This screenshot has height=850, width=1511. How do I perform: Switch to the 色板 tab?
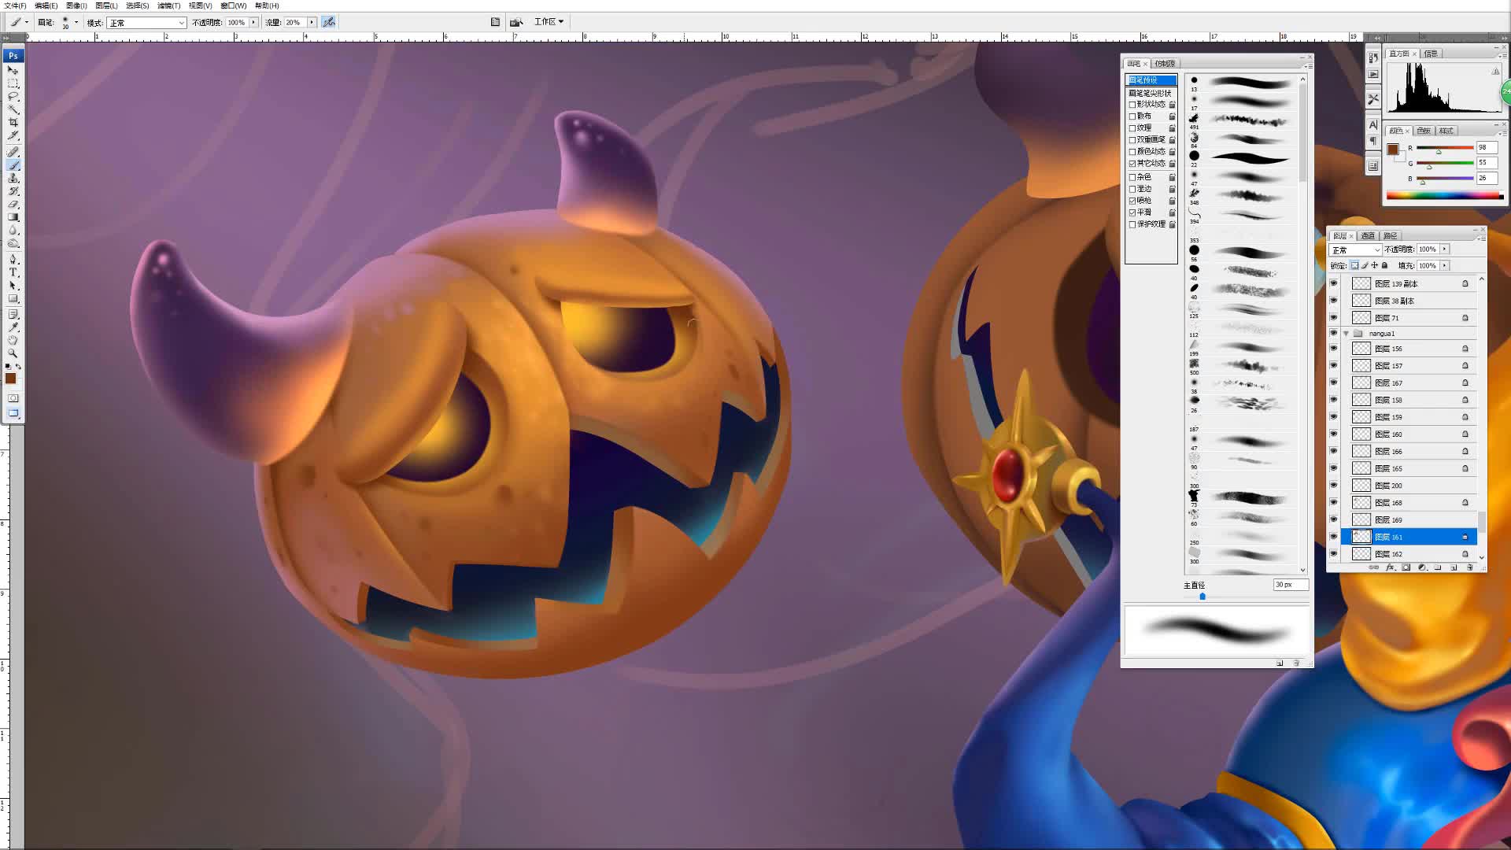click(1424, 131)
